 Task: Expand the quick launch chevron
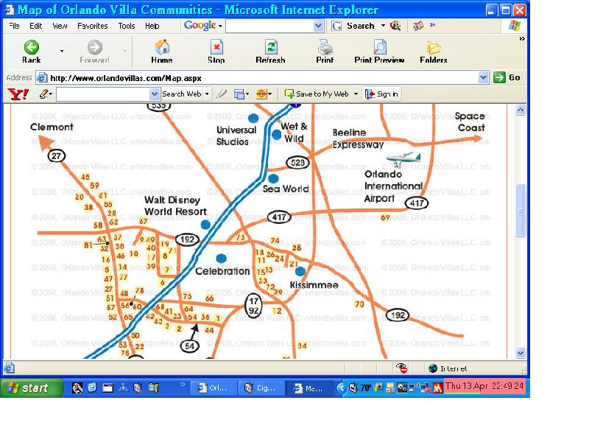pos(183,384)
